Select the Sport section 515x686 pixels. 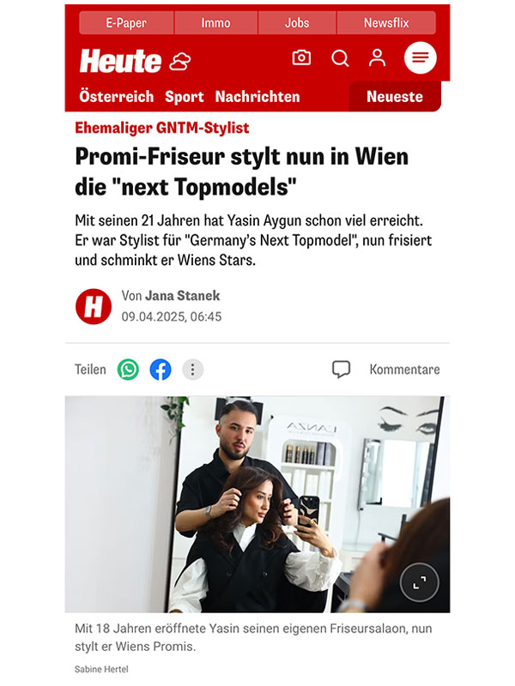(x=185, y=97)
